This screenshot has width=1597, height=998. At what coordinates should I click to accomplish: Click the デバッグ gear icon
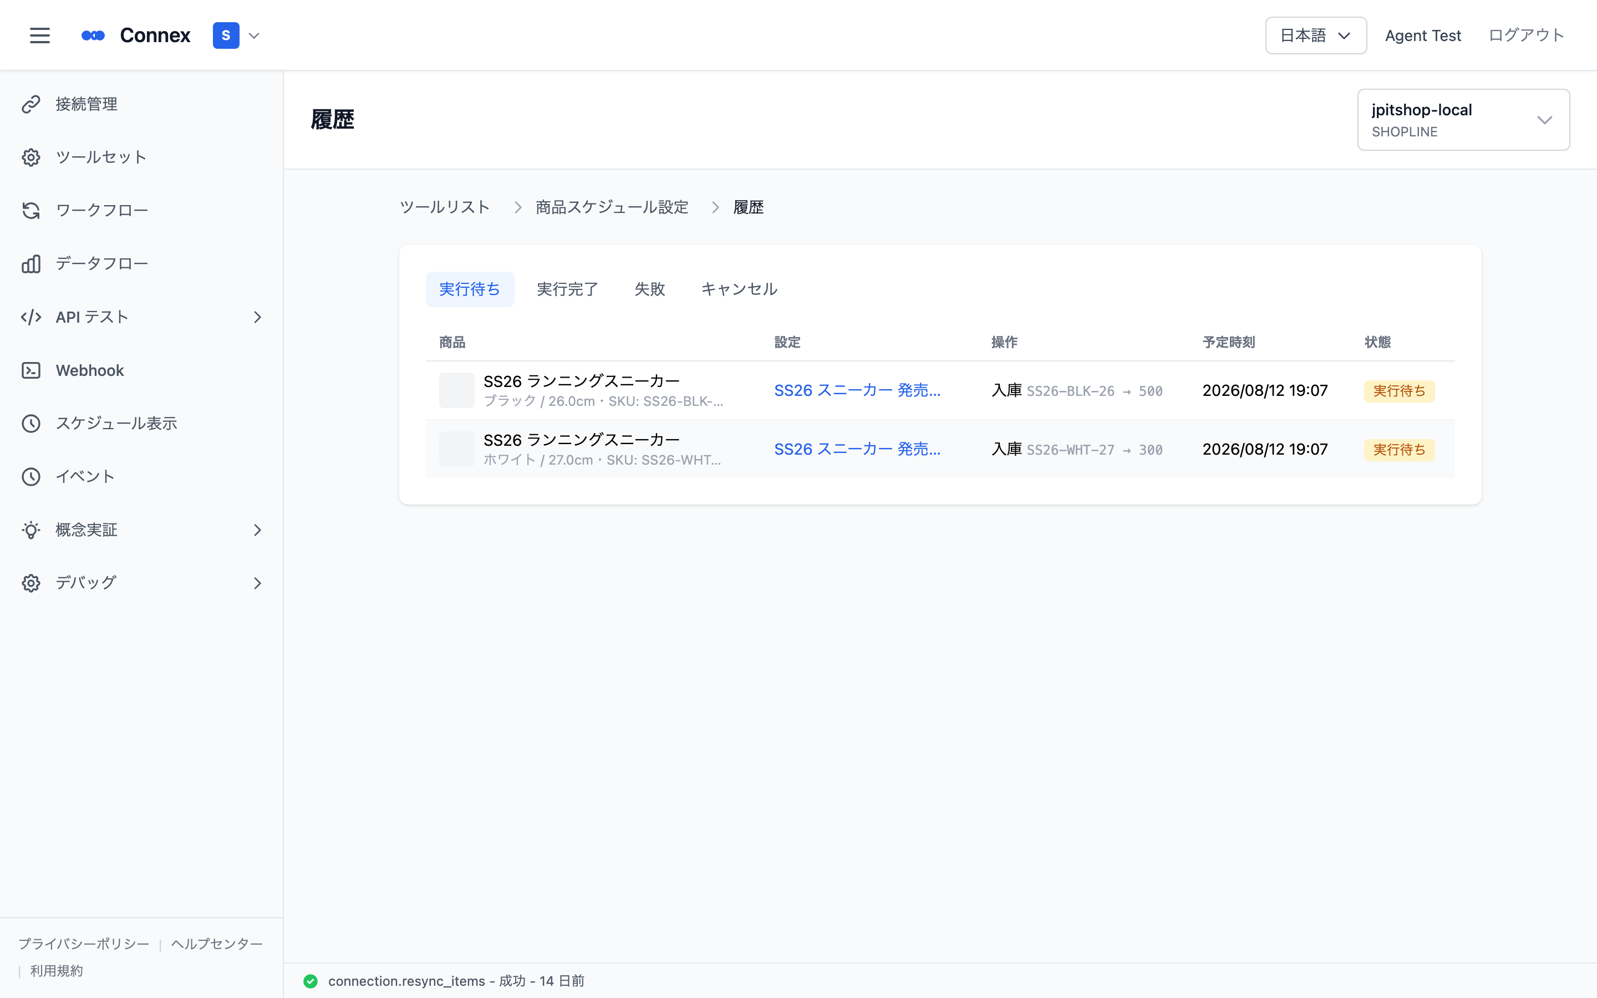[x=31, y=583]
